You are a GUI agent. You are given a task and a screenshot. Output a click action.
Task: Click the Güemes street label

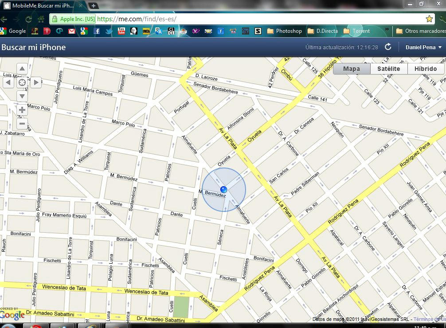click(139, 74)
